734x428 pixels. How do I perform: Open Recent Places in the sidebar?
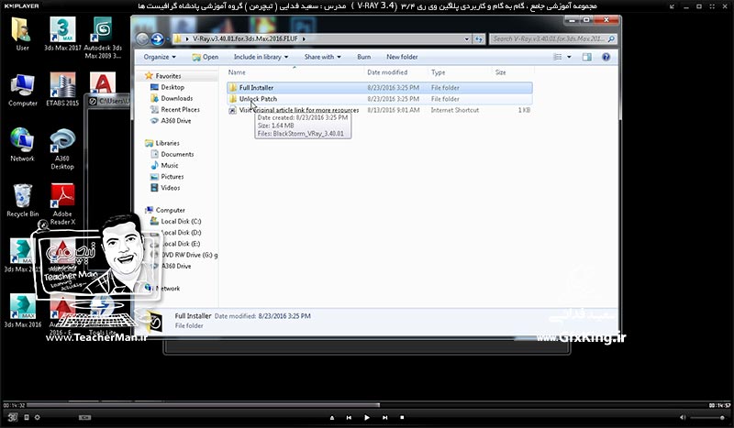(175, 109)
